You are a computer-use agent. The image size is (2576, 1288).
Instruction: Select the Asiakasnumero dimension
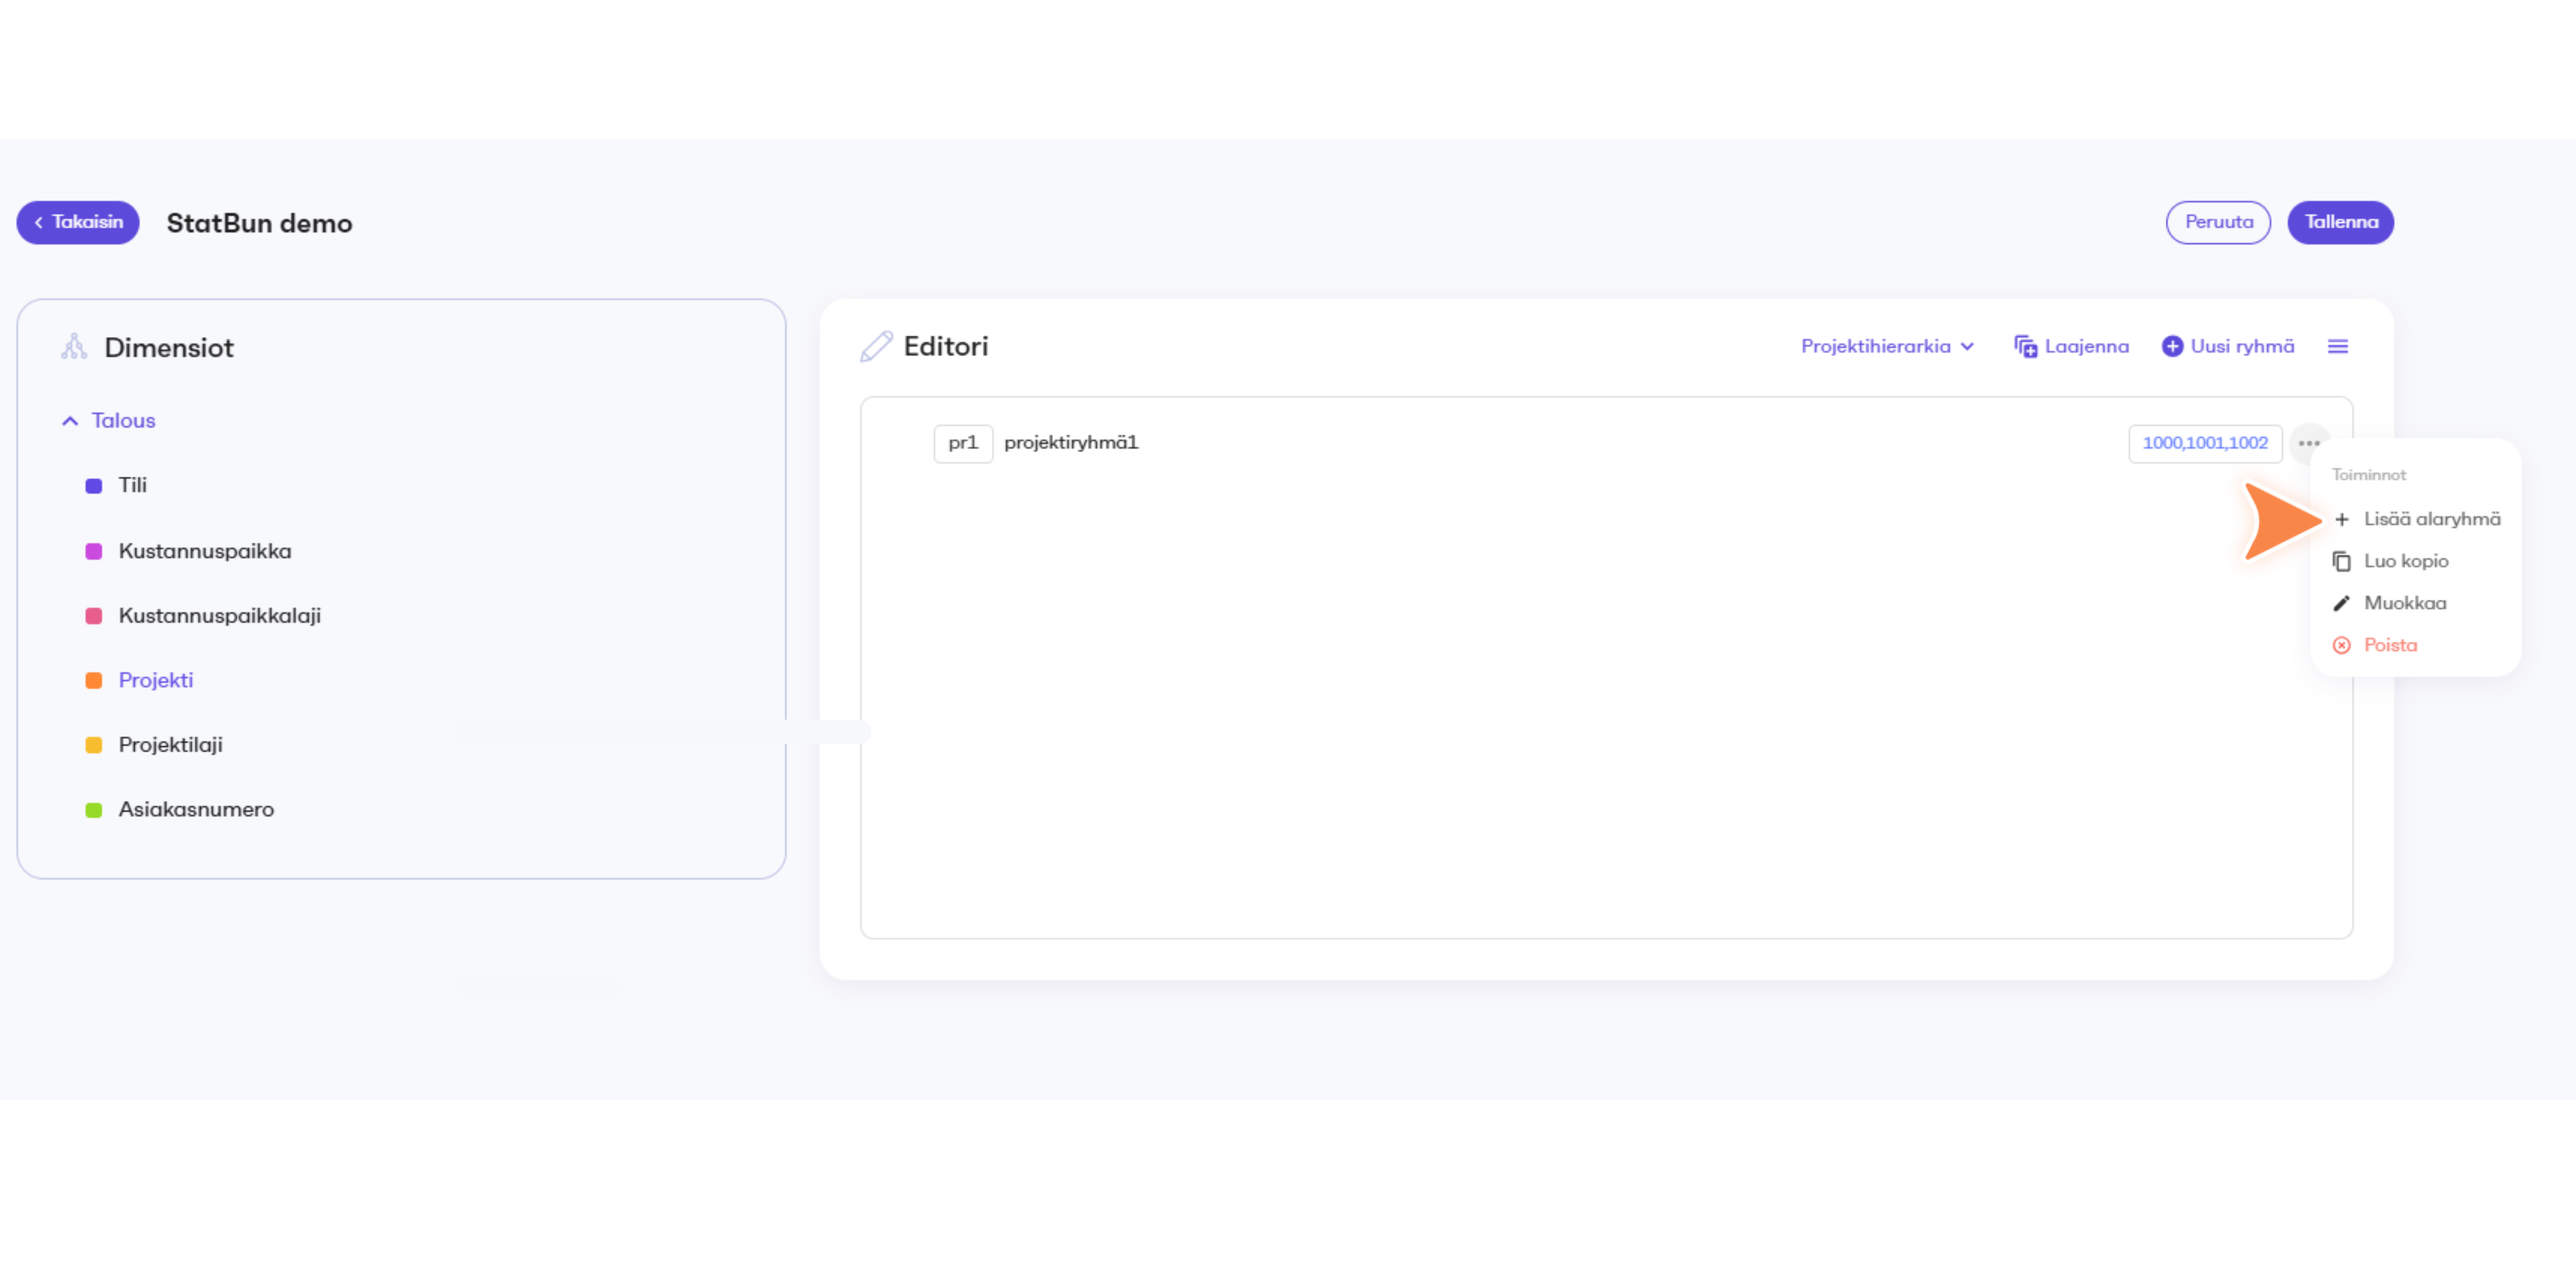coord(196,810)
